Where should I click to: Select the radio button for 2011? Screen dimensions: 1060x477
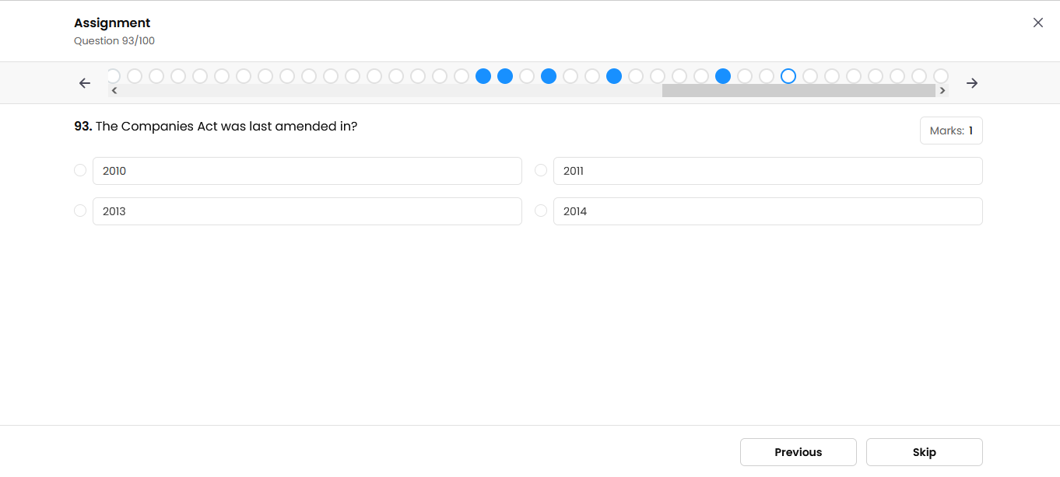pos(541,170)
